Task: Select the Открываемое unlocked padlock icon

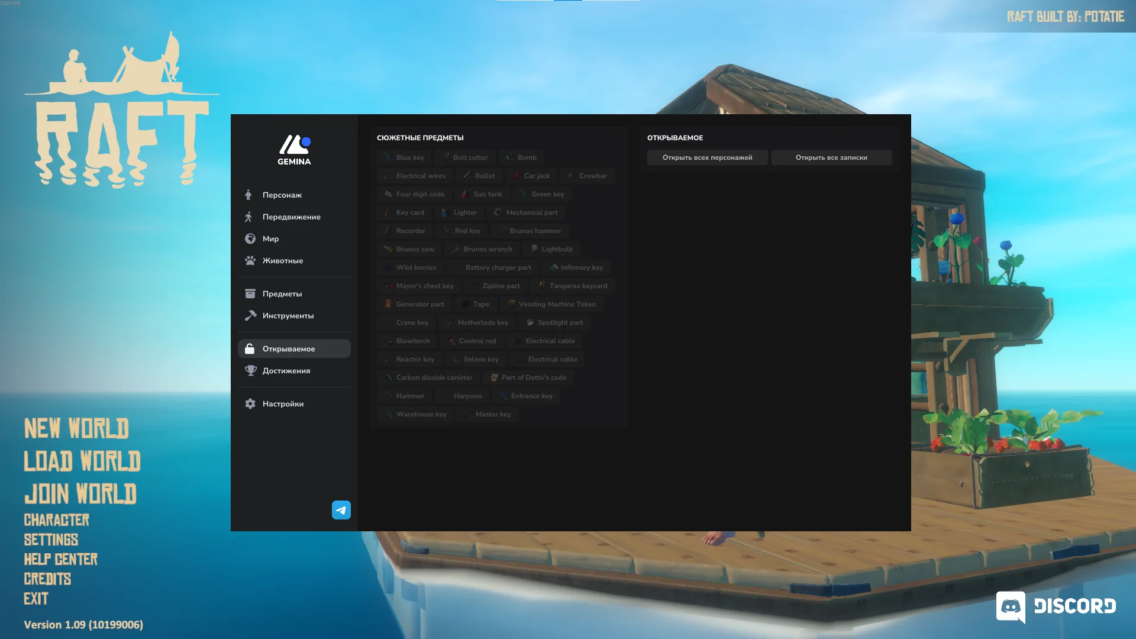Action: 250,348
